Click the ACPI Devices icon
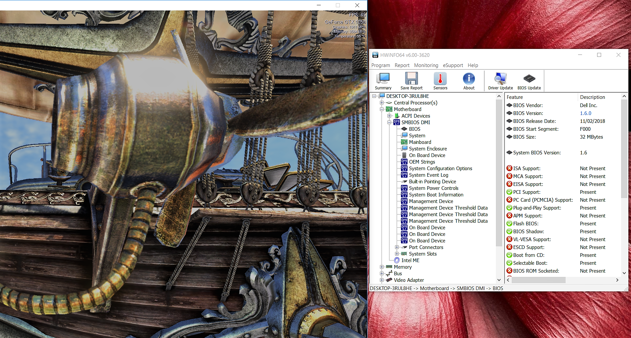Screen dimensions: 631x338 click(x=397, y=116)
